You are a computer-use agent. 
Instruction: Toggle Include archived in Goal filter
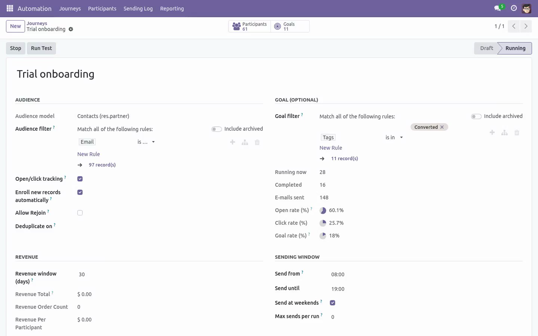476,116
